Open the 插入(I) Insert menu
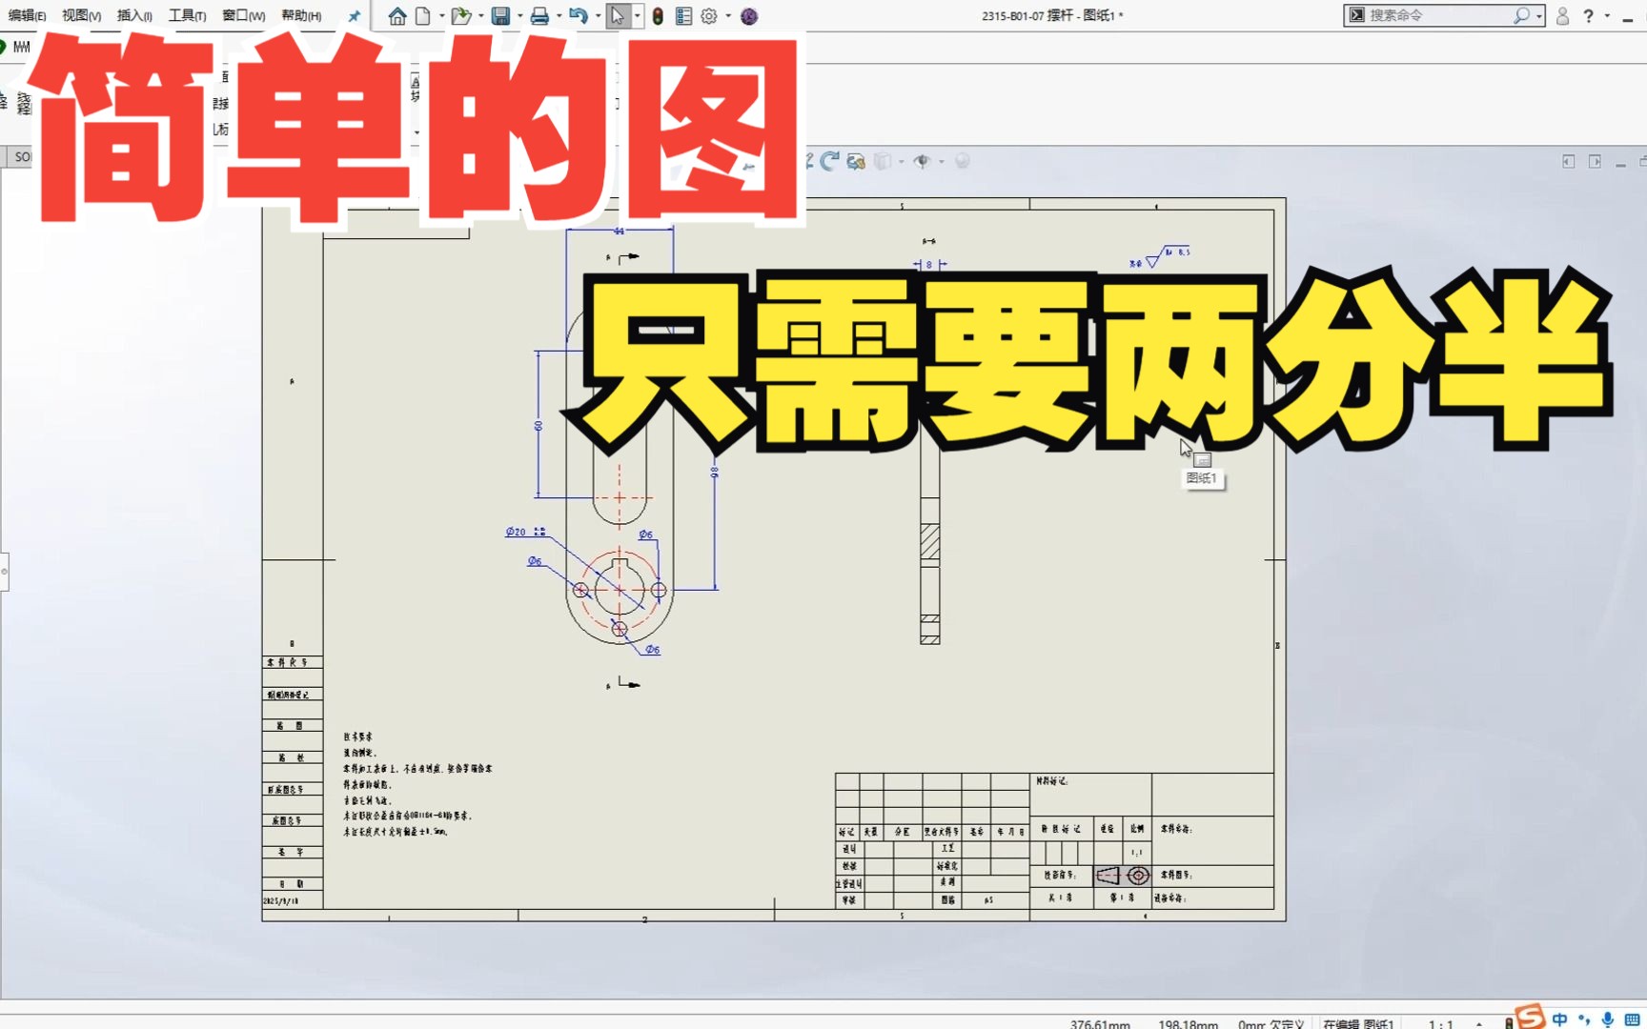The width and height of the screenshot is (1647, 1029). click(x=134, y=15)
